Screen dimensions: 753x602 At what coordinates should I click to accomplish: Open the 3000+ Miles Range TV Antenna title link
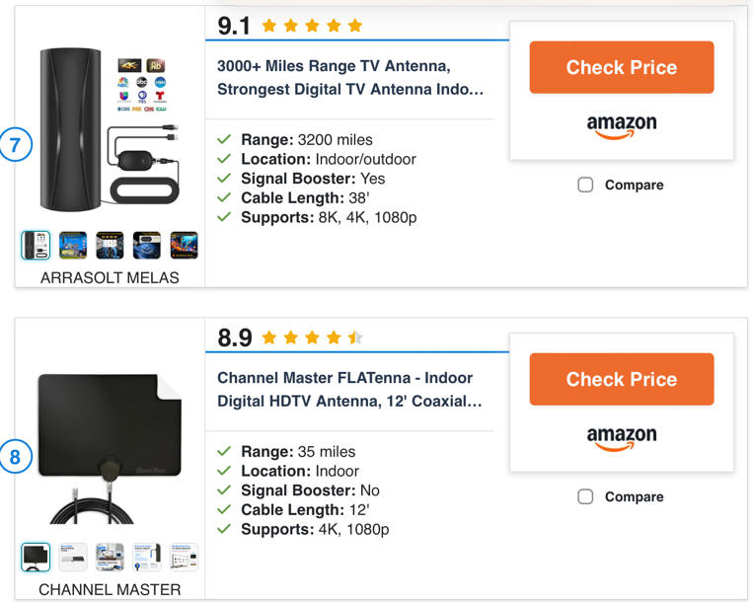(x=350, y=78)
